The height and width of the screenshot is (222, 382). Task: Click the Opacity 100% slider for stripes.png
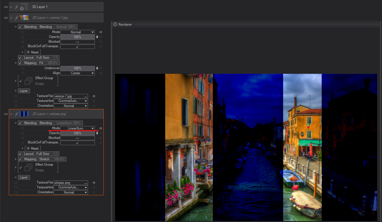pyautogui.click(x=77, y=133)
